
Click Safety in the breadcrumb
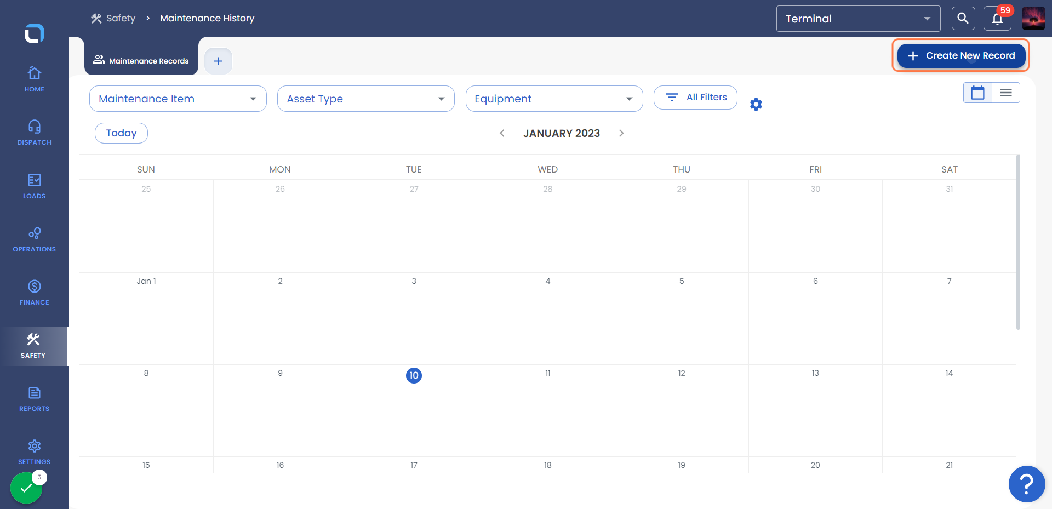(x=113, y=18)
